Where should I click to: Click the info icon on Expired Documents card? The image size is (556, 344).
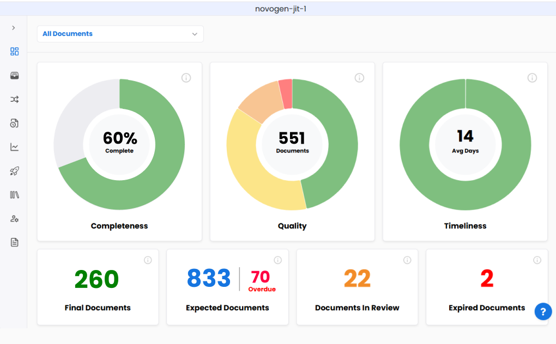pyautogui.click(x=537, y=260)
